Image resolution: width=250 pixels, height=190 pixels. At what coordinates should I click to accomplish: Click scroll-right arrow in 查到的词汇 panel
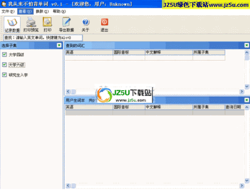point(242,92)
